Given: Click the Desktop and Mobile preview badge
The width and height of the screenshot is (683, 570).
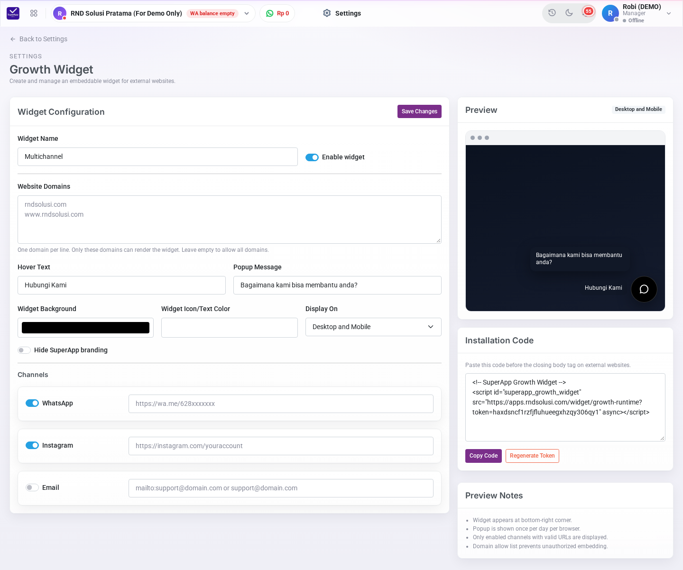Looking at the screenshot, I should [638, 109].
